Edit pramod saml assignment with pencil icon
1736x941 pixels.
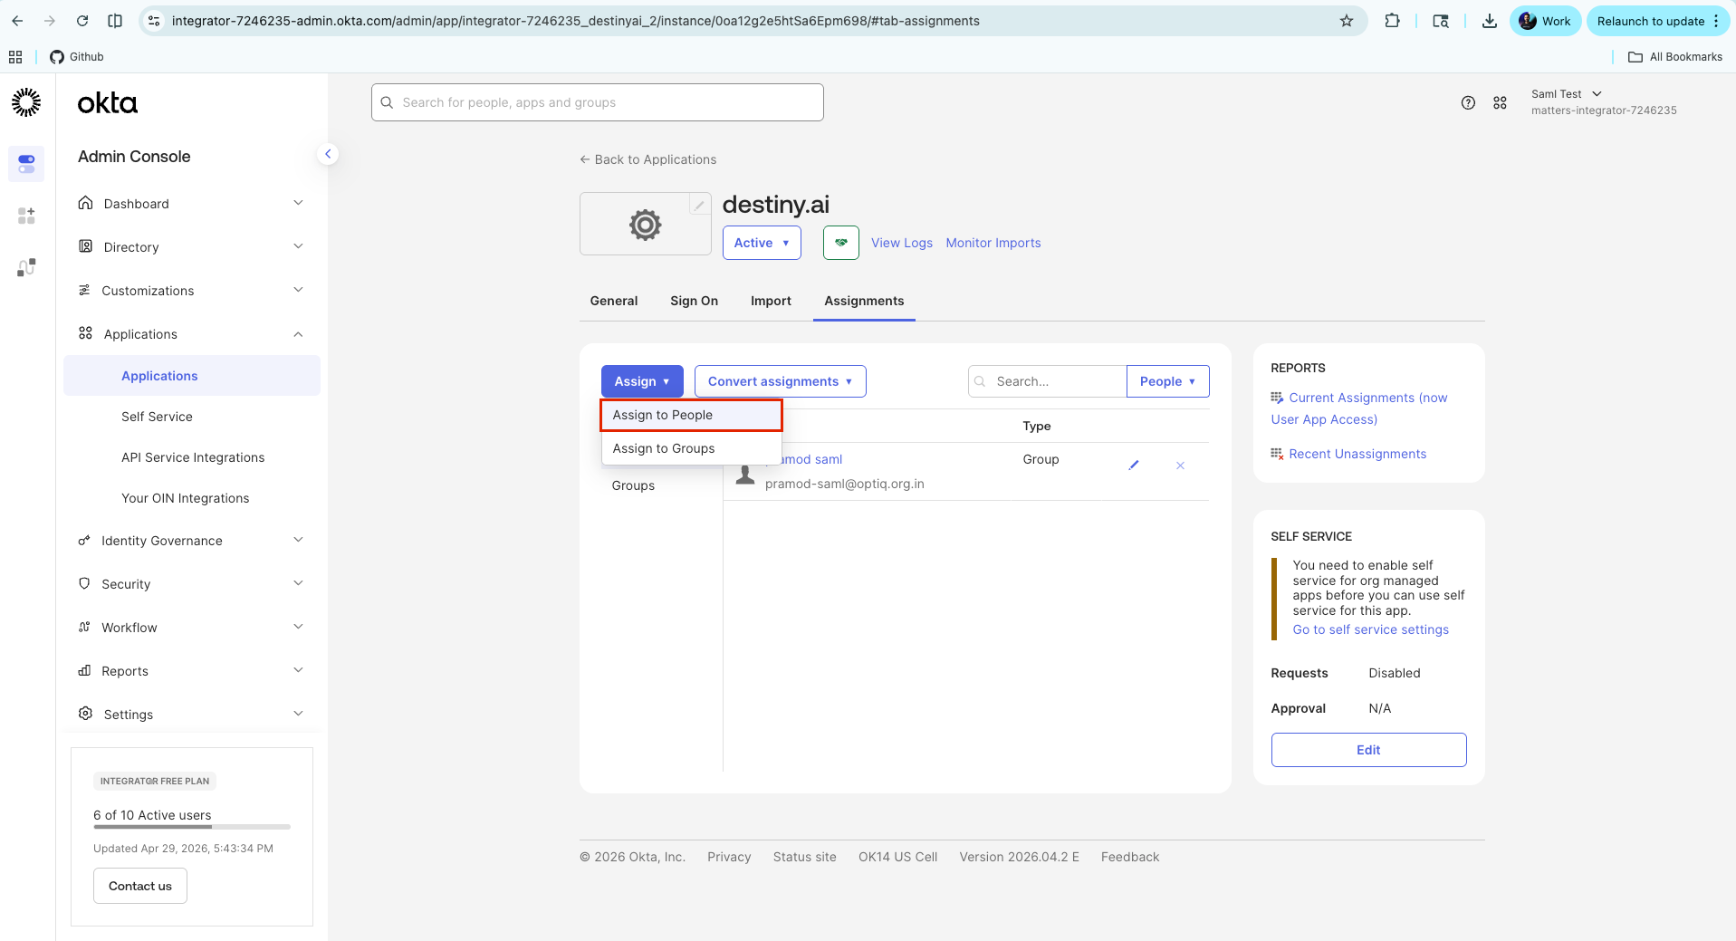click(1134, 466)
